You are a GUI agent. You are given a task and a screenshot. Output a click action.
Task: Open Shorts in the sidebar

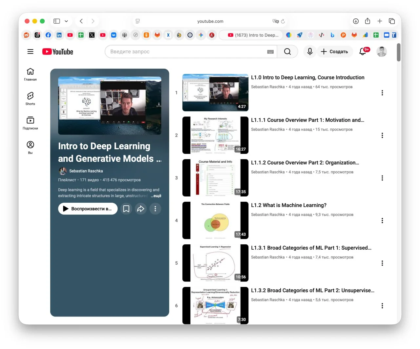click(x=30, y=98)
